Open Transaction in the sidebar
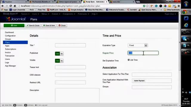191x107 pixels. coord(10,56)
